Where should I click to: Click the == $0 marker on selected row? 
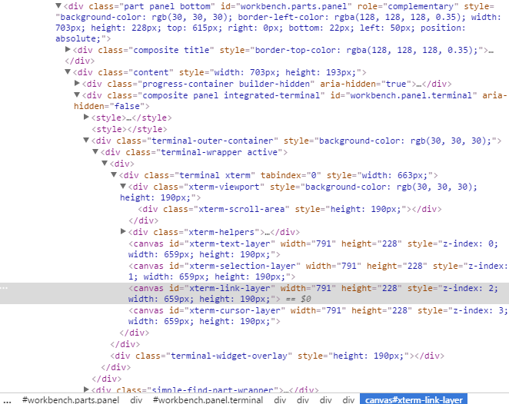[x=298, y=299]
